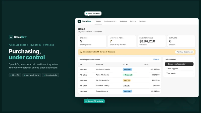
Task: Click the Recent PO activity callout
Action: click(94, 101)
